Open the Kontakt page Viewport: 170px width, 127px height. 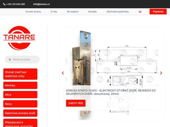(92, 12)
